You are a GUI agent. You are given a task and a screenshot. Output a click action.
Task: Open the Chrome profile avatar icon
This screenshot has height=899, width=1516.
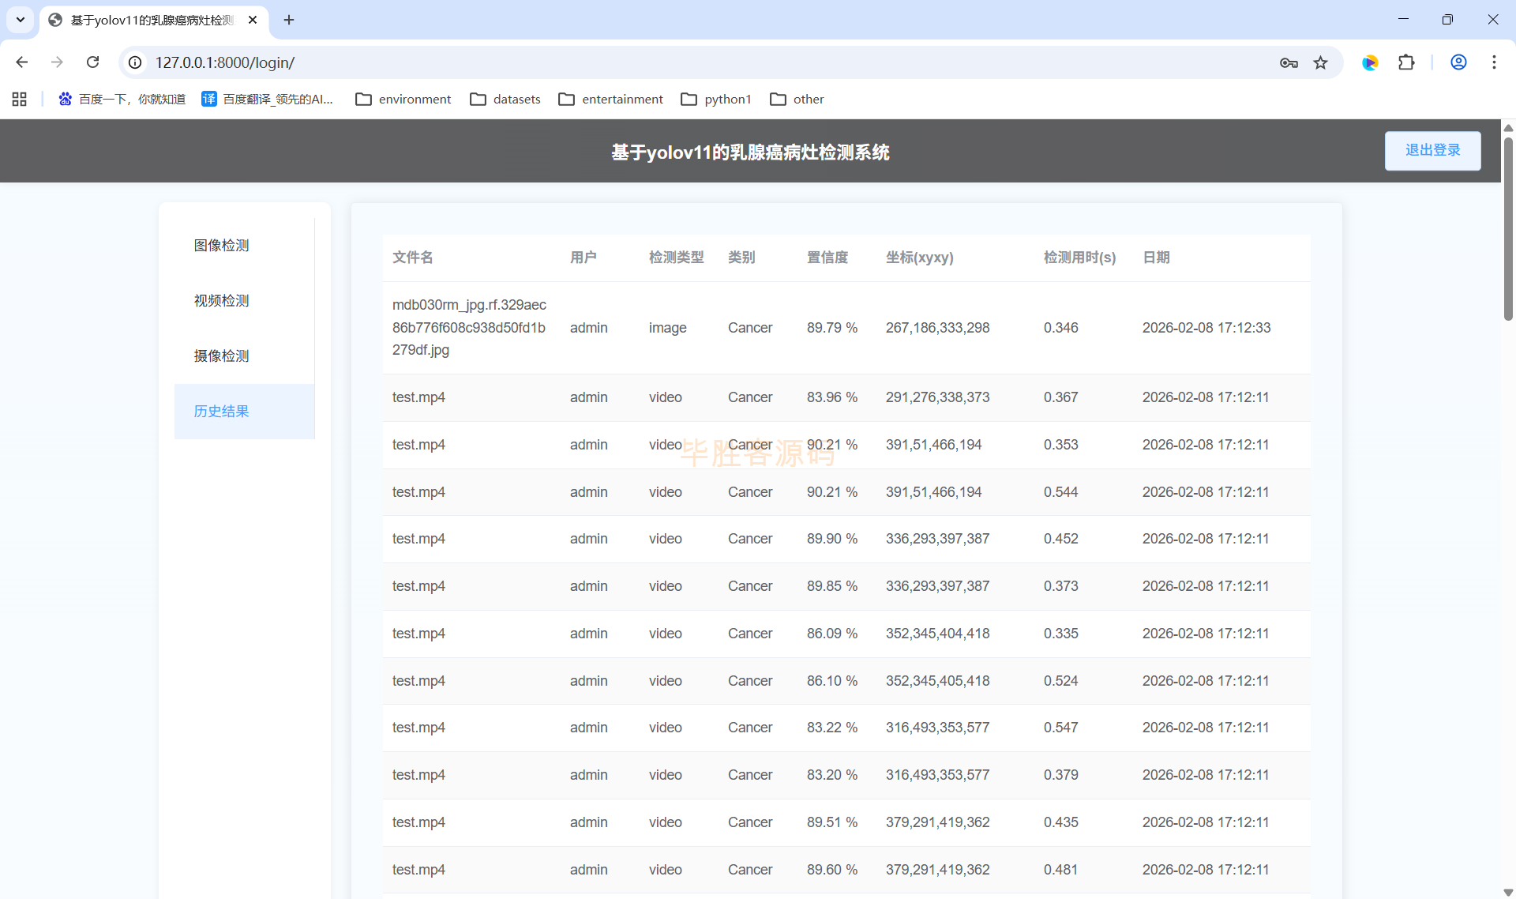[x=1458, y=62]
